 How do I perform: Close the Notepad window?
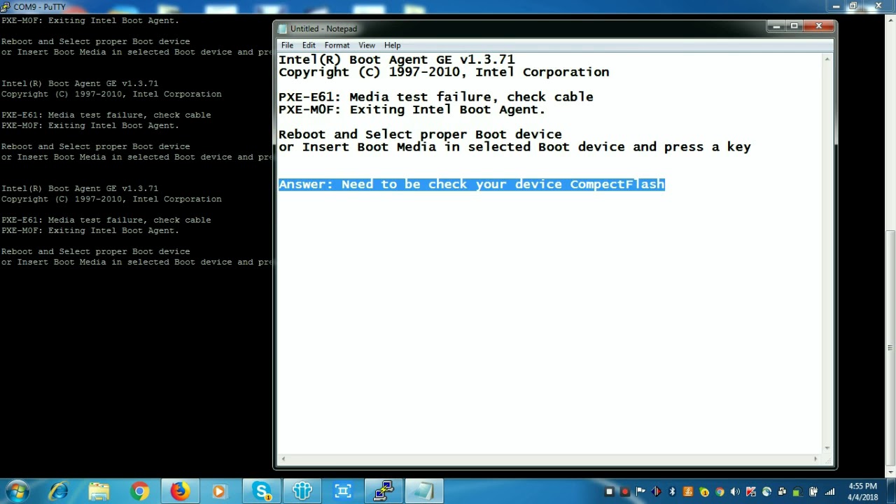click(x=818, y=27)
